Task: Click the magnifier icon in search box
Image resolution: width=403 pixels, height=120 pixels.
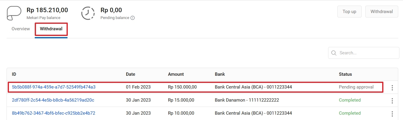Action: click(x=334, y=53)
